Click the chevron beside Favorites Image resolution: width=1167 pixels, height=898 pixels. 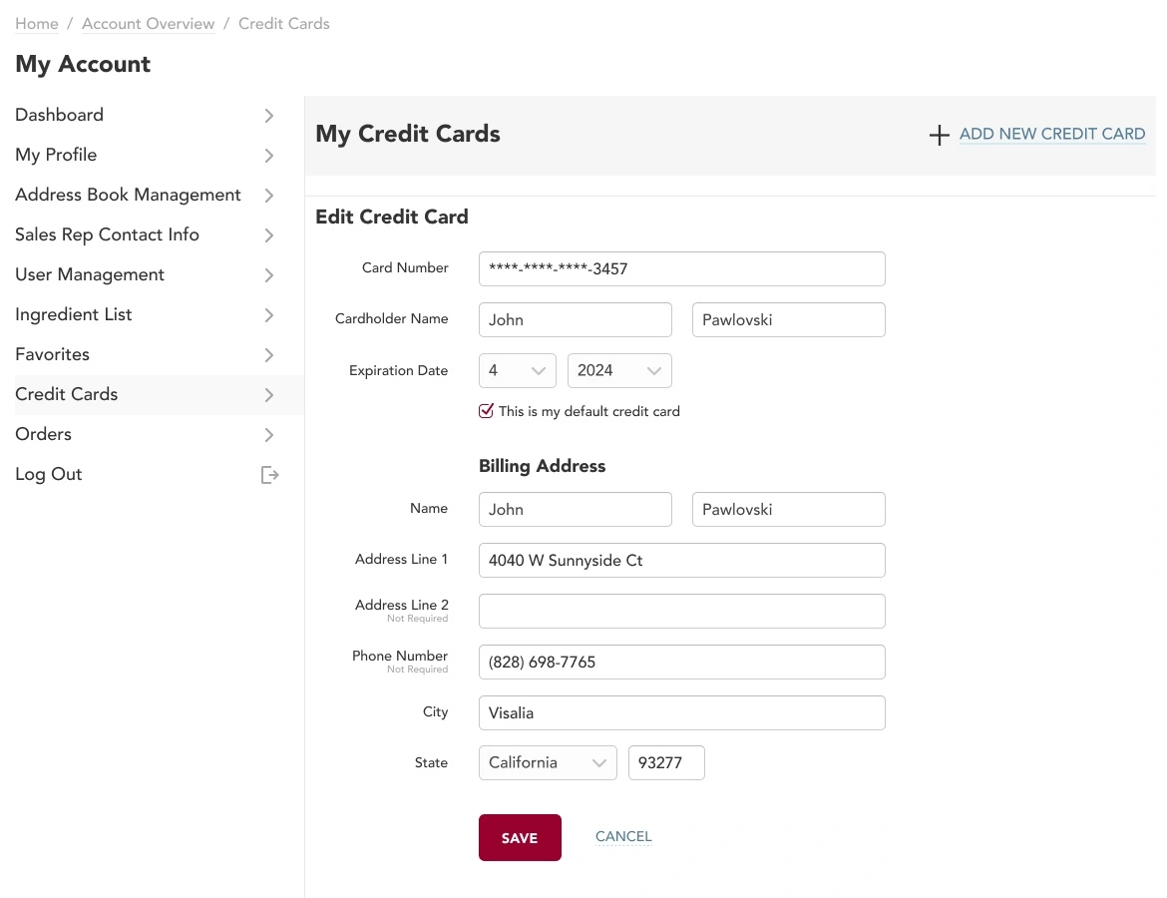(x=269, y=355)
